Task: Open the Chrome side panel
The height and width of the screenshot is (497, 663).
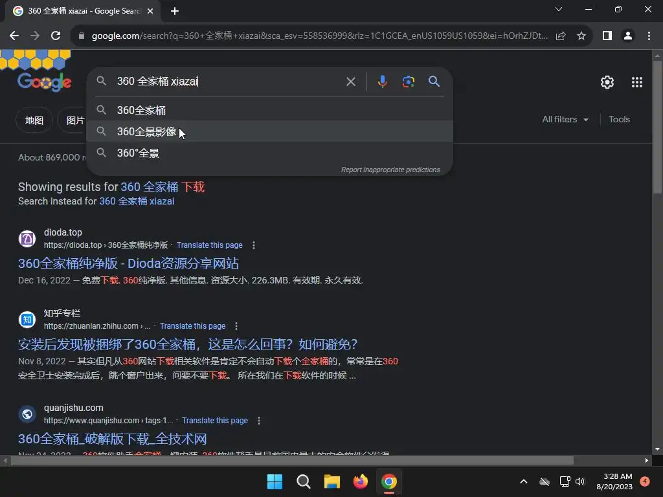Action: click(x=607, y=36)
